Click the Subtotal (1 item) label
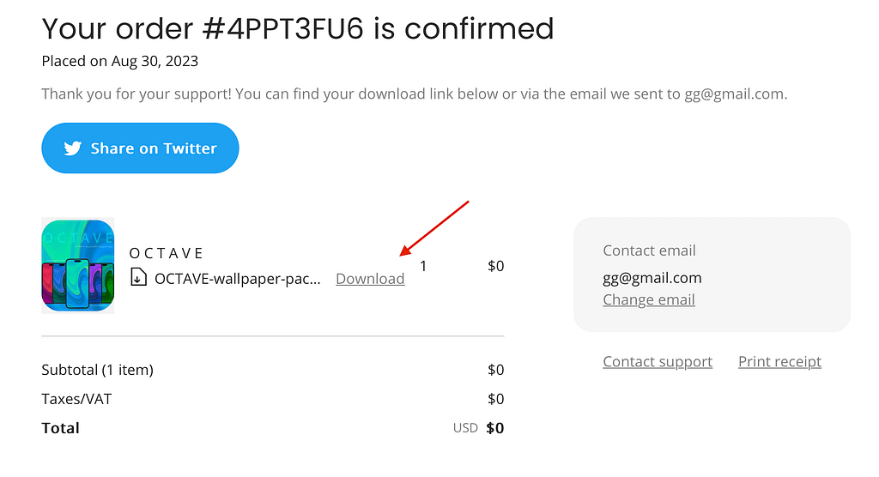 click(98, 370)
